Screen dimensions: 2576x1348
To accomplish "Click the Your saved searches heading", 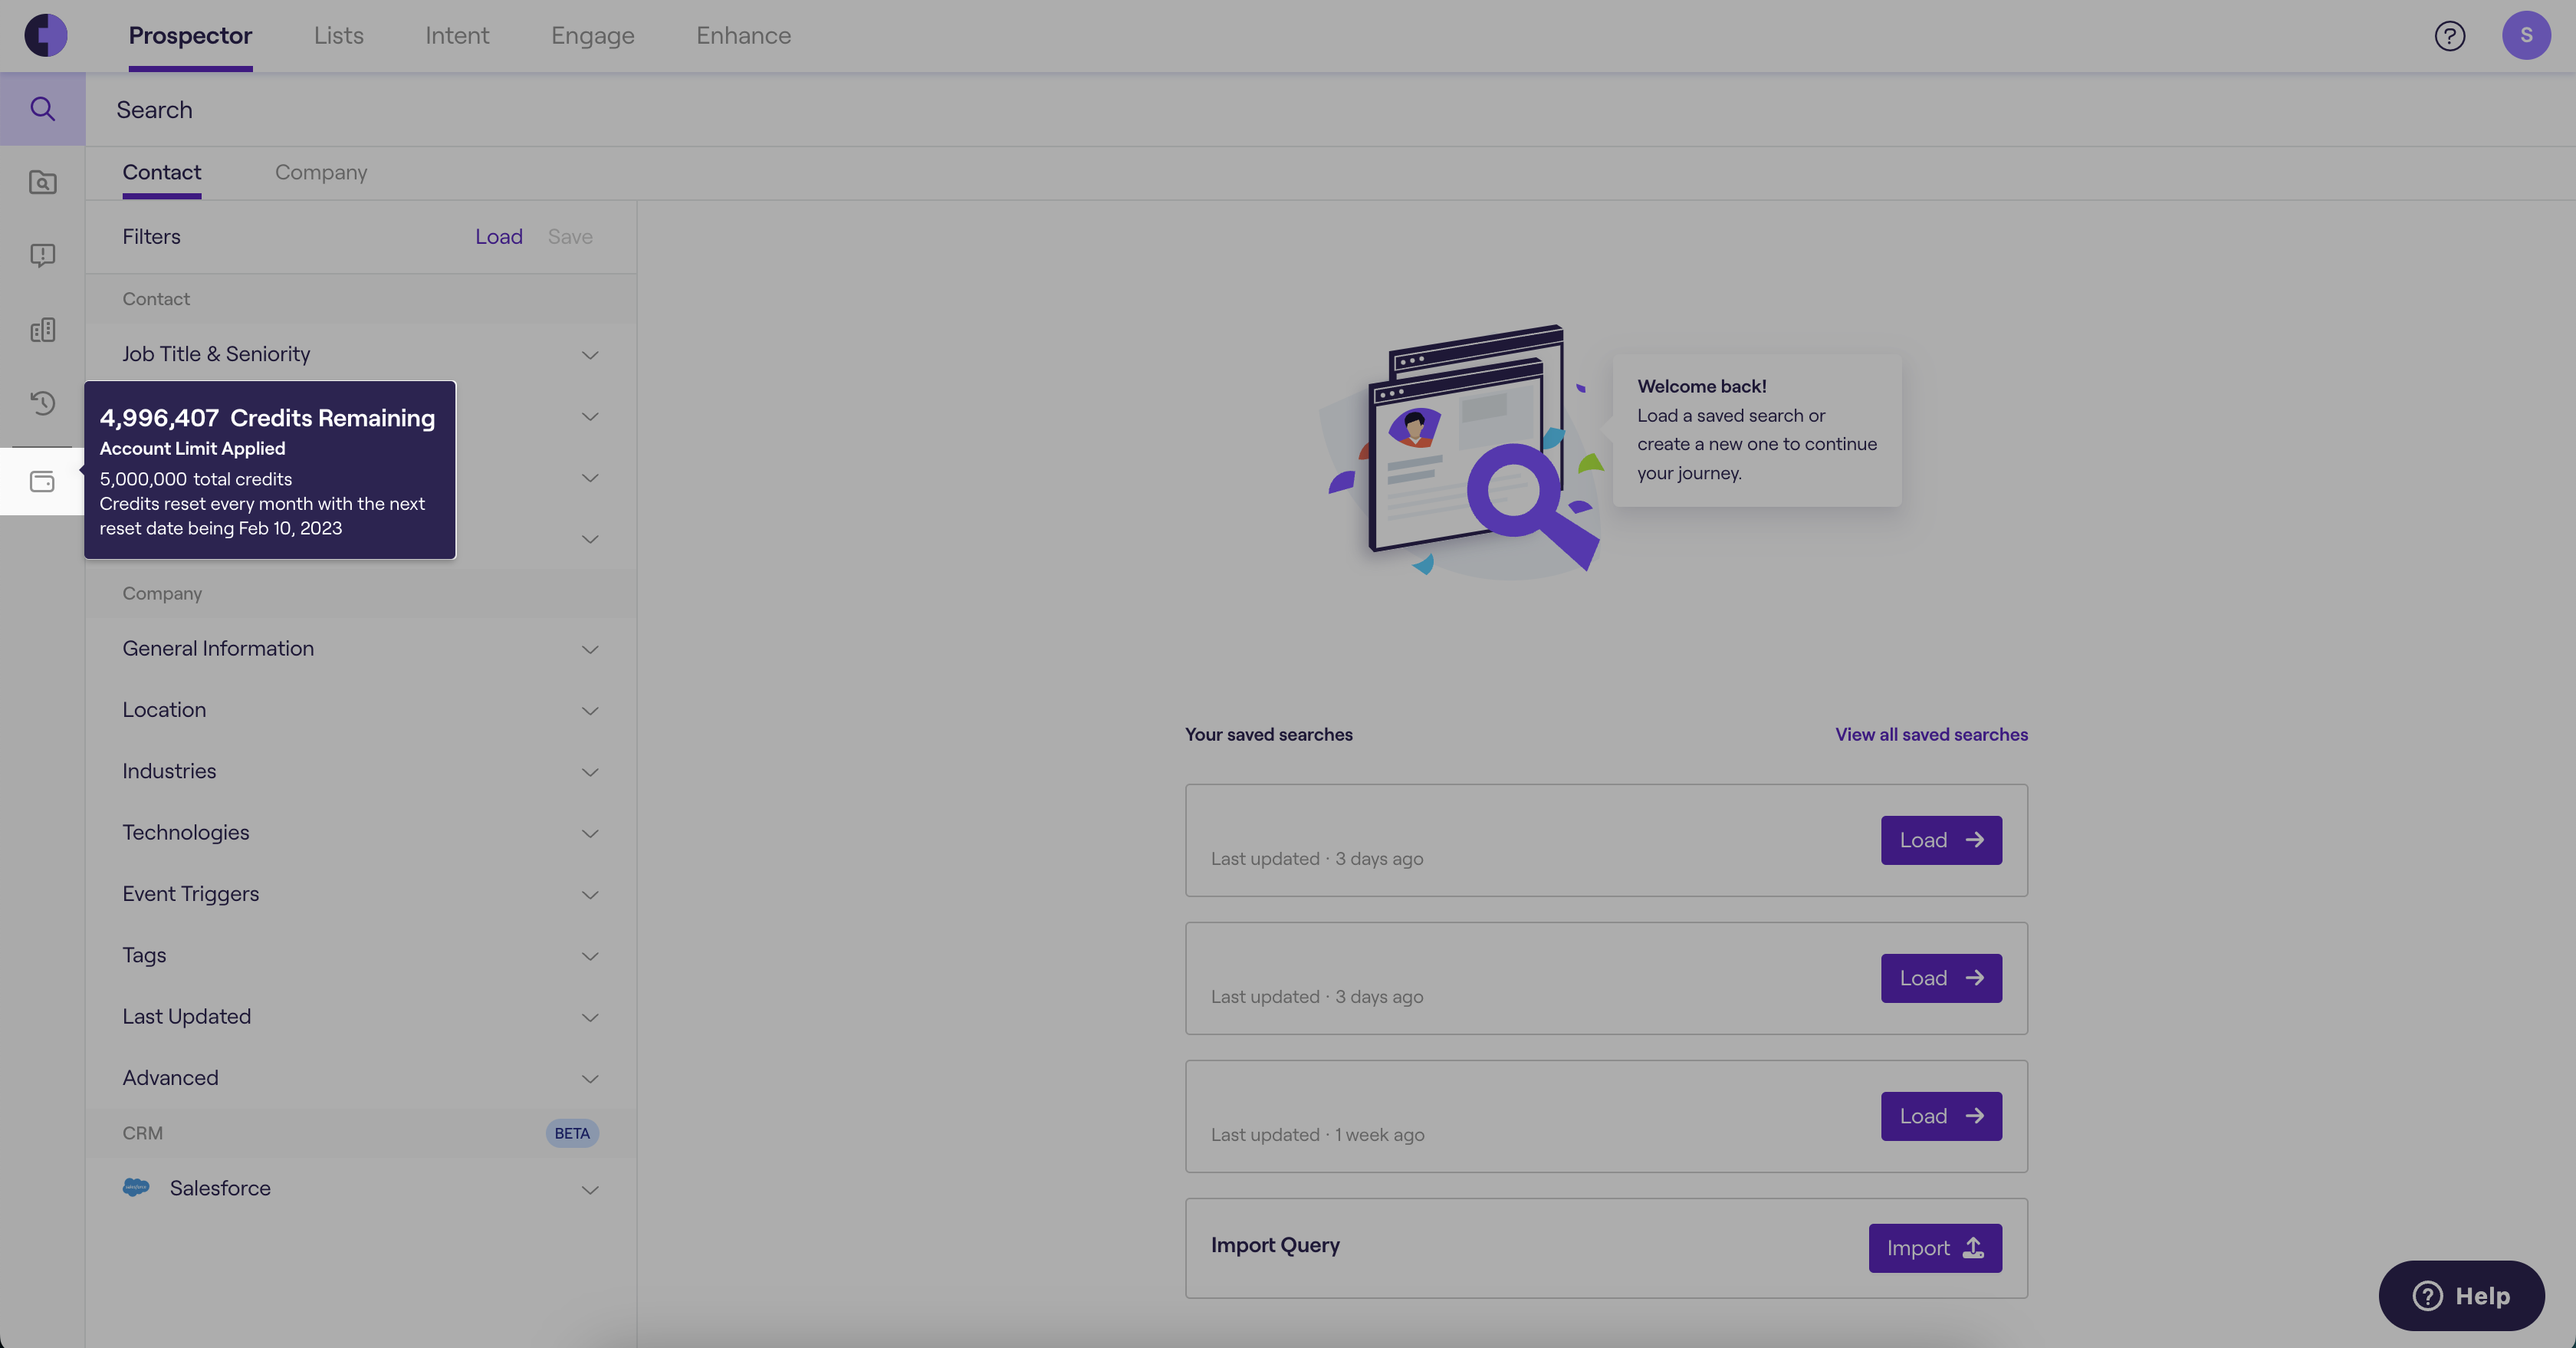I will (x=1268, y=734).
